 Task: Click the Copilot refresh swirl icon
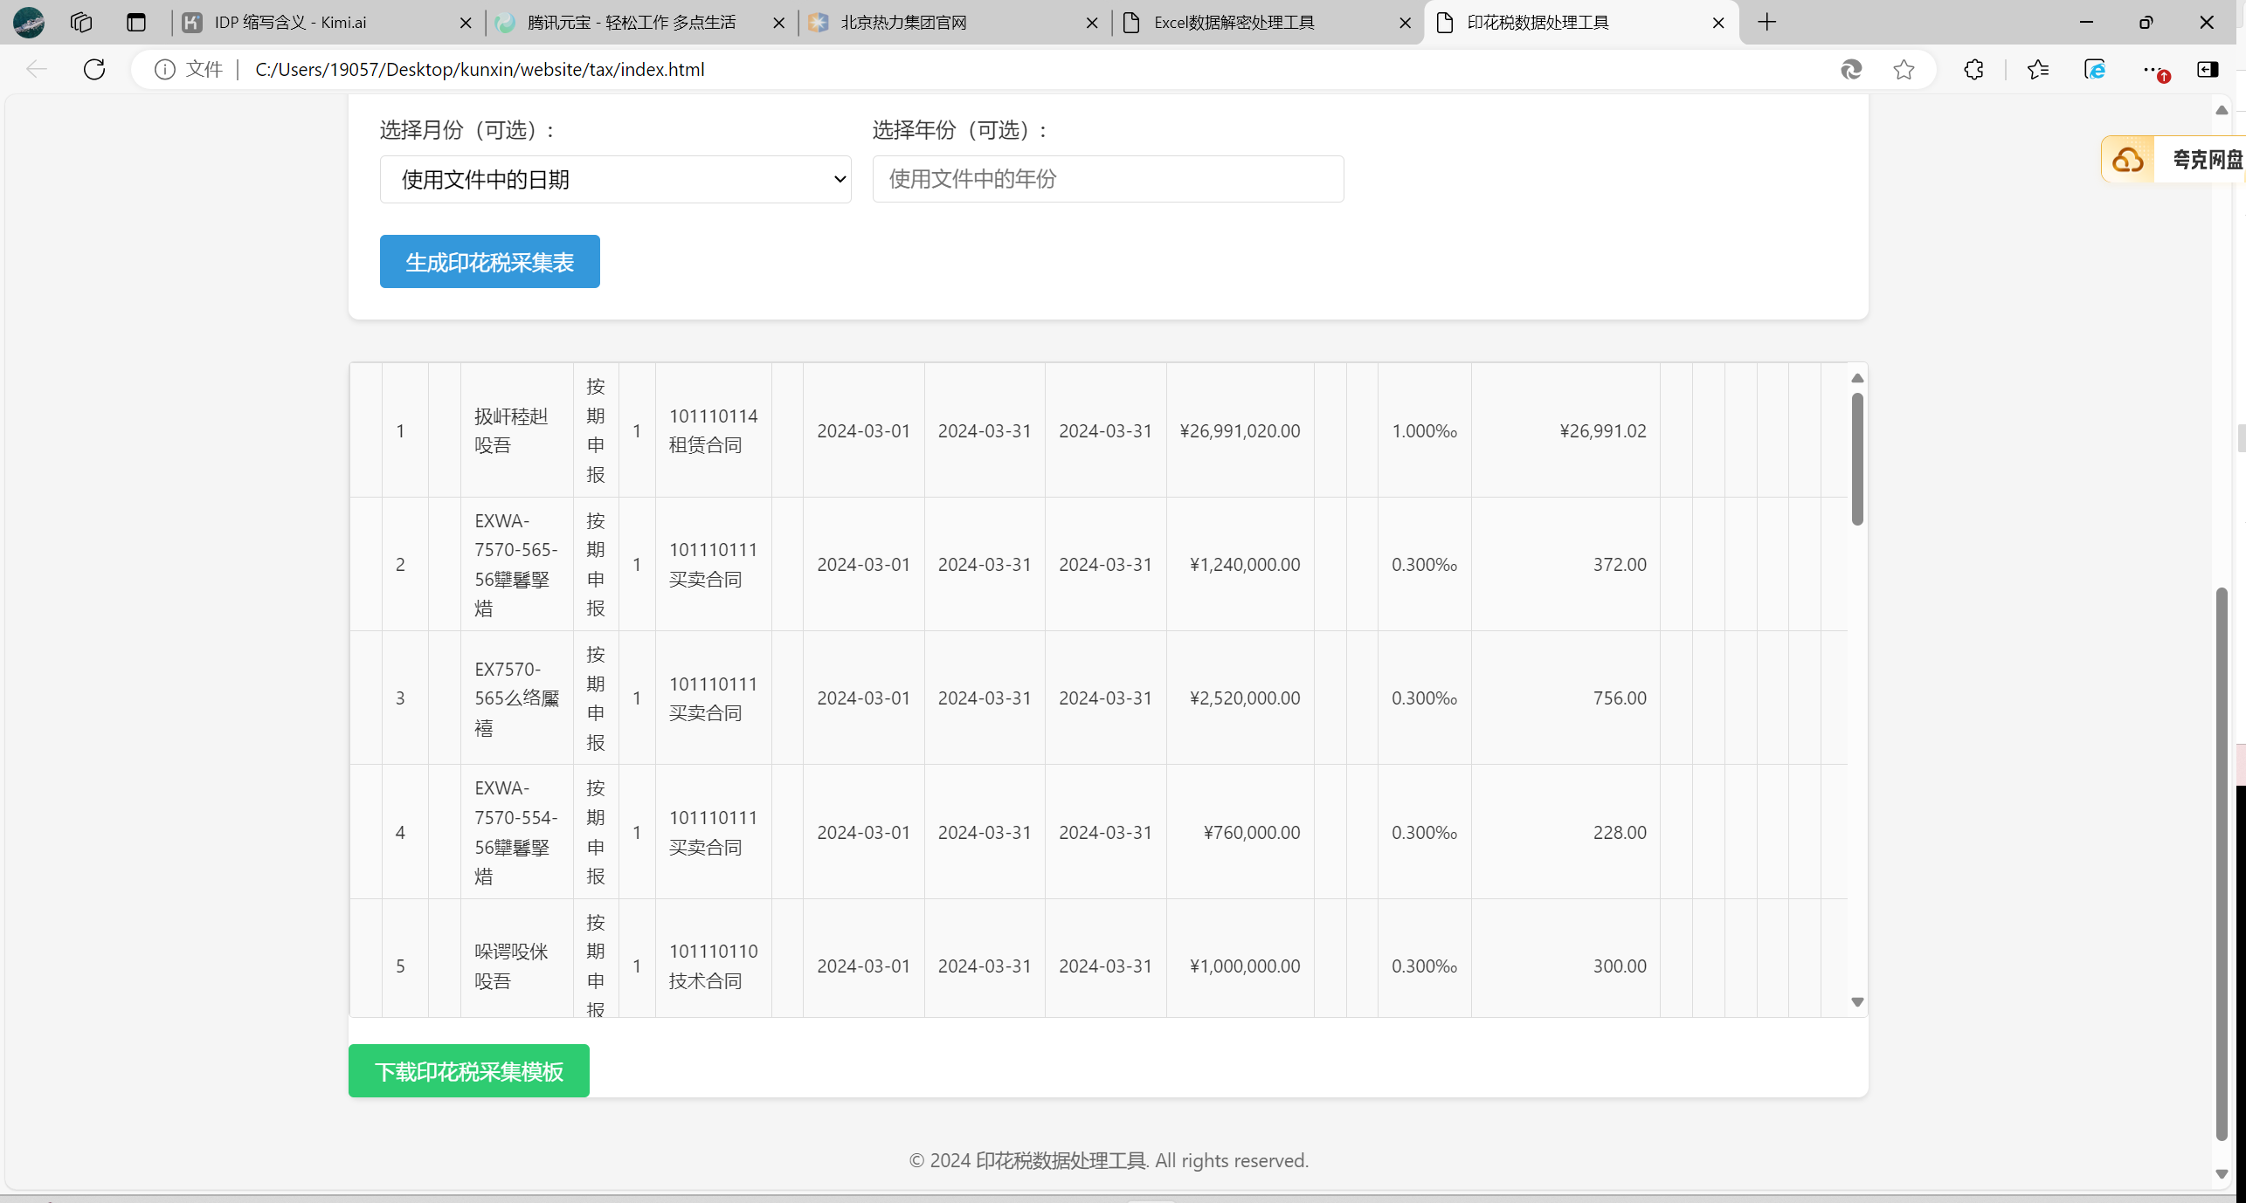click(x=1850, y=69)
